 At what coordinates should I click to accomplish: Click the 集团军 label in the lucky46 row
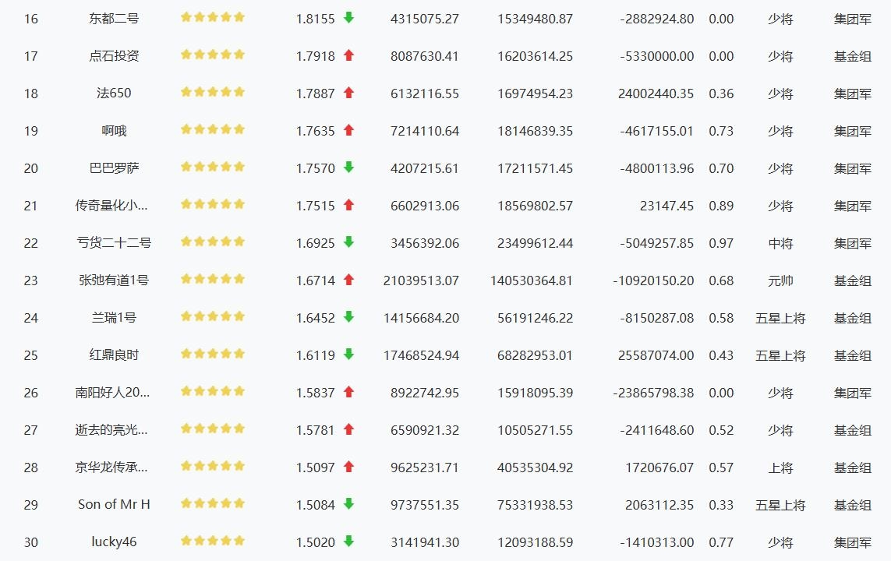[852, 542]
